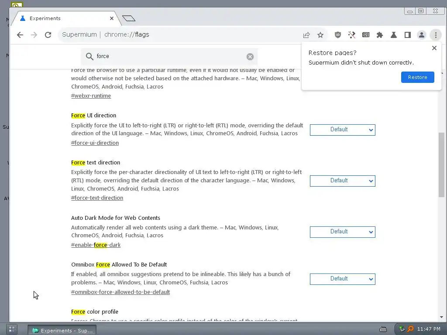Screen dimensions: 447x335
Task: Open the taskbar start menu button
Action: pyautogui.click(x=12, y=329)
